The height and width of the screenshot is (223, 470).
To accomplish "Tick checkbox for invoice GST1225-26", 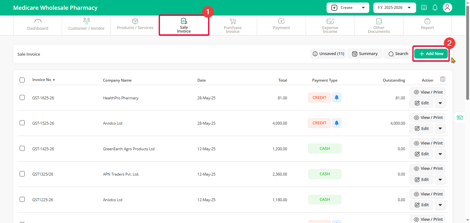I will click(x=22, y=199).
